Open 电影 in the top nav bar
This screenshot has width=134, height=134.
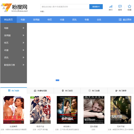[x=23, y=20]
